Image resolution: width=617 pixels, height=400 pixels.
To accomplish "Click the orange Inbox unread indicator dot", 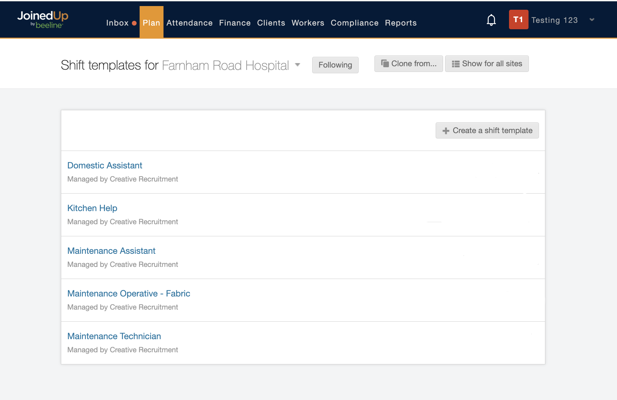I will tap(134, 23).
